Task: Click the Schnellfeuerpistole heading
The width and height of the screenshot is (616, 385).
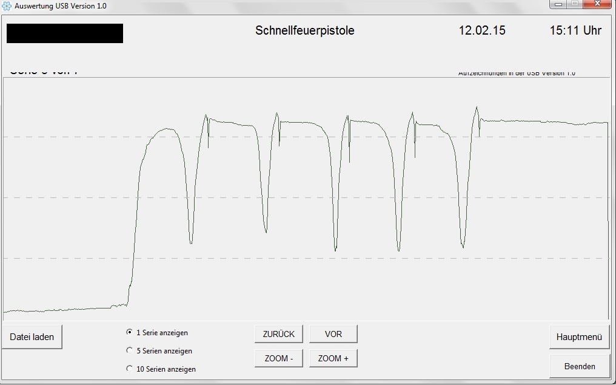Action: tap(305, 31)
